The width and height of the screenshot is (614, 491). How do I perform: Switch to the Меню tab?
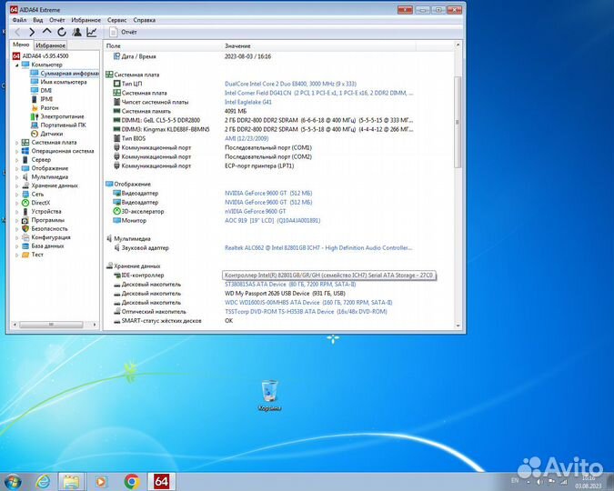click(21, 45)
